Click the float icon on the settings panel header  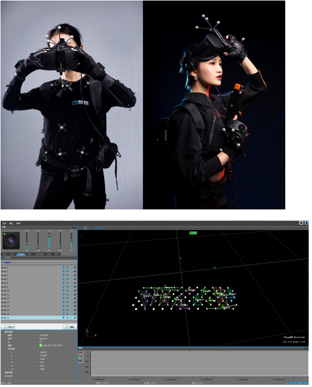pos(73,227)
